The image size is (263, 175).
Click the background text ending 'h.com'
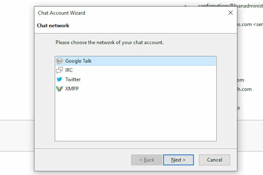244,89
